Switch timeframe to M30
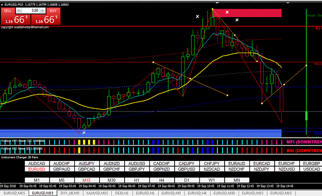Viewport: 322px width, 196px height. click(112, 180)
